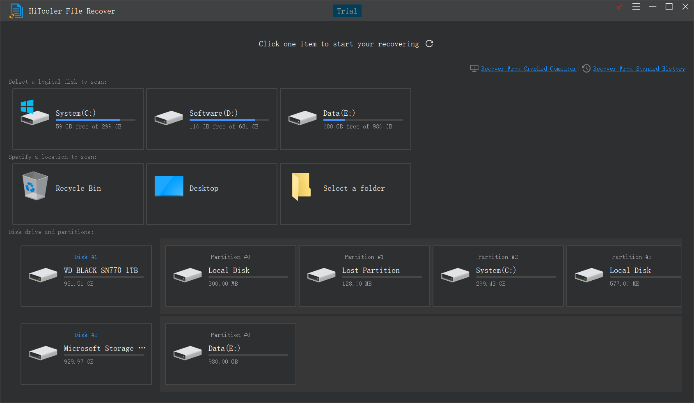Scan the Data(E:) partition under Disk #2
The width and height of the screenshot is (694, 403).
point(230,354)
